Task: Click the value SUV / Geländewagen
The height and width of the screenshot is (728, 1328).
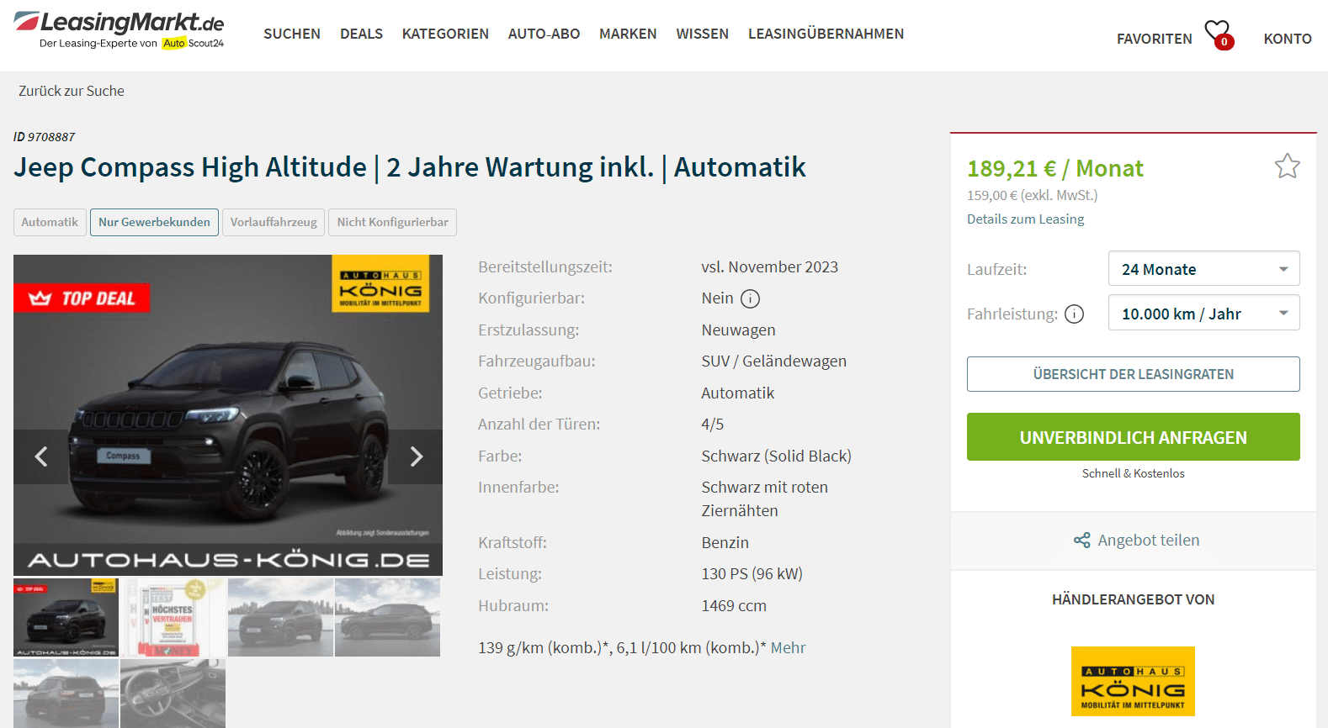Action: click(773, 361)
